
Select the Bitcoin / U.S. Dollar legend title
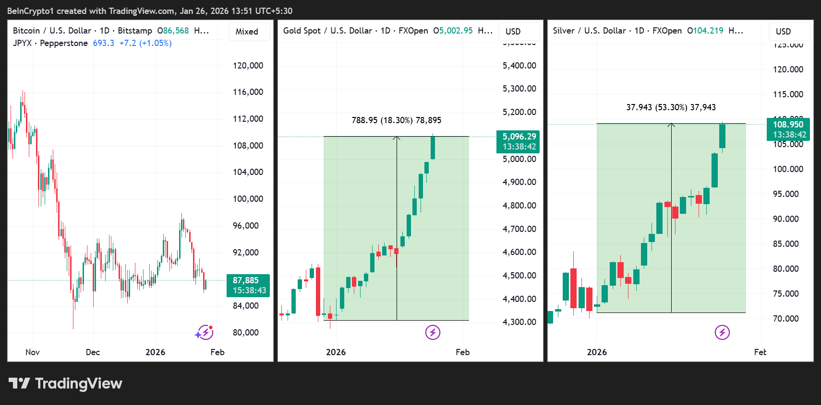coord(51,30)
